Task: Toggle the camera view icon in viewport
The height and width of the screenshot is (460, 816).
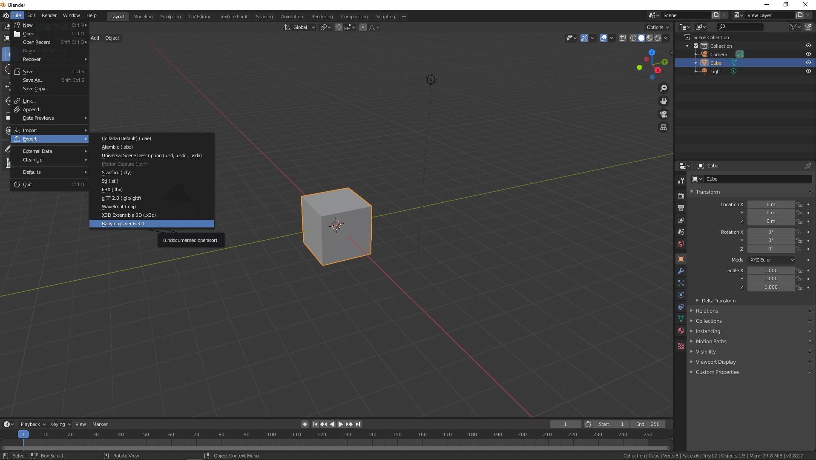Action: (x=664, y=114)
